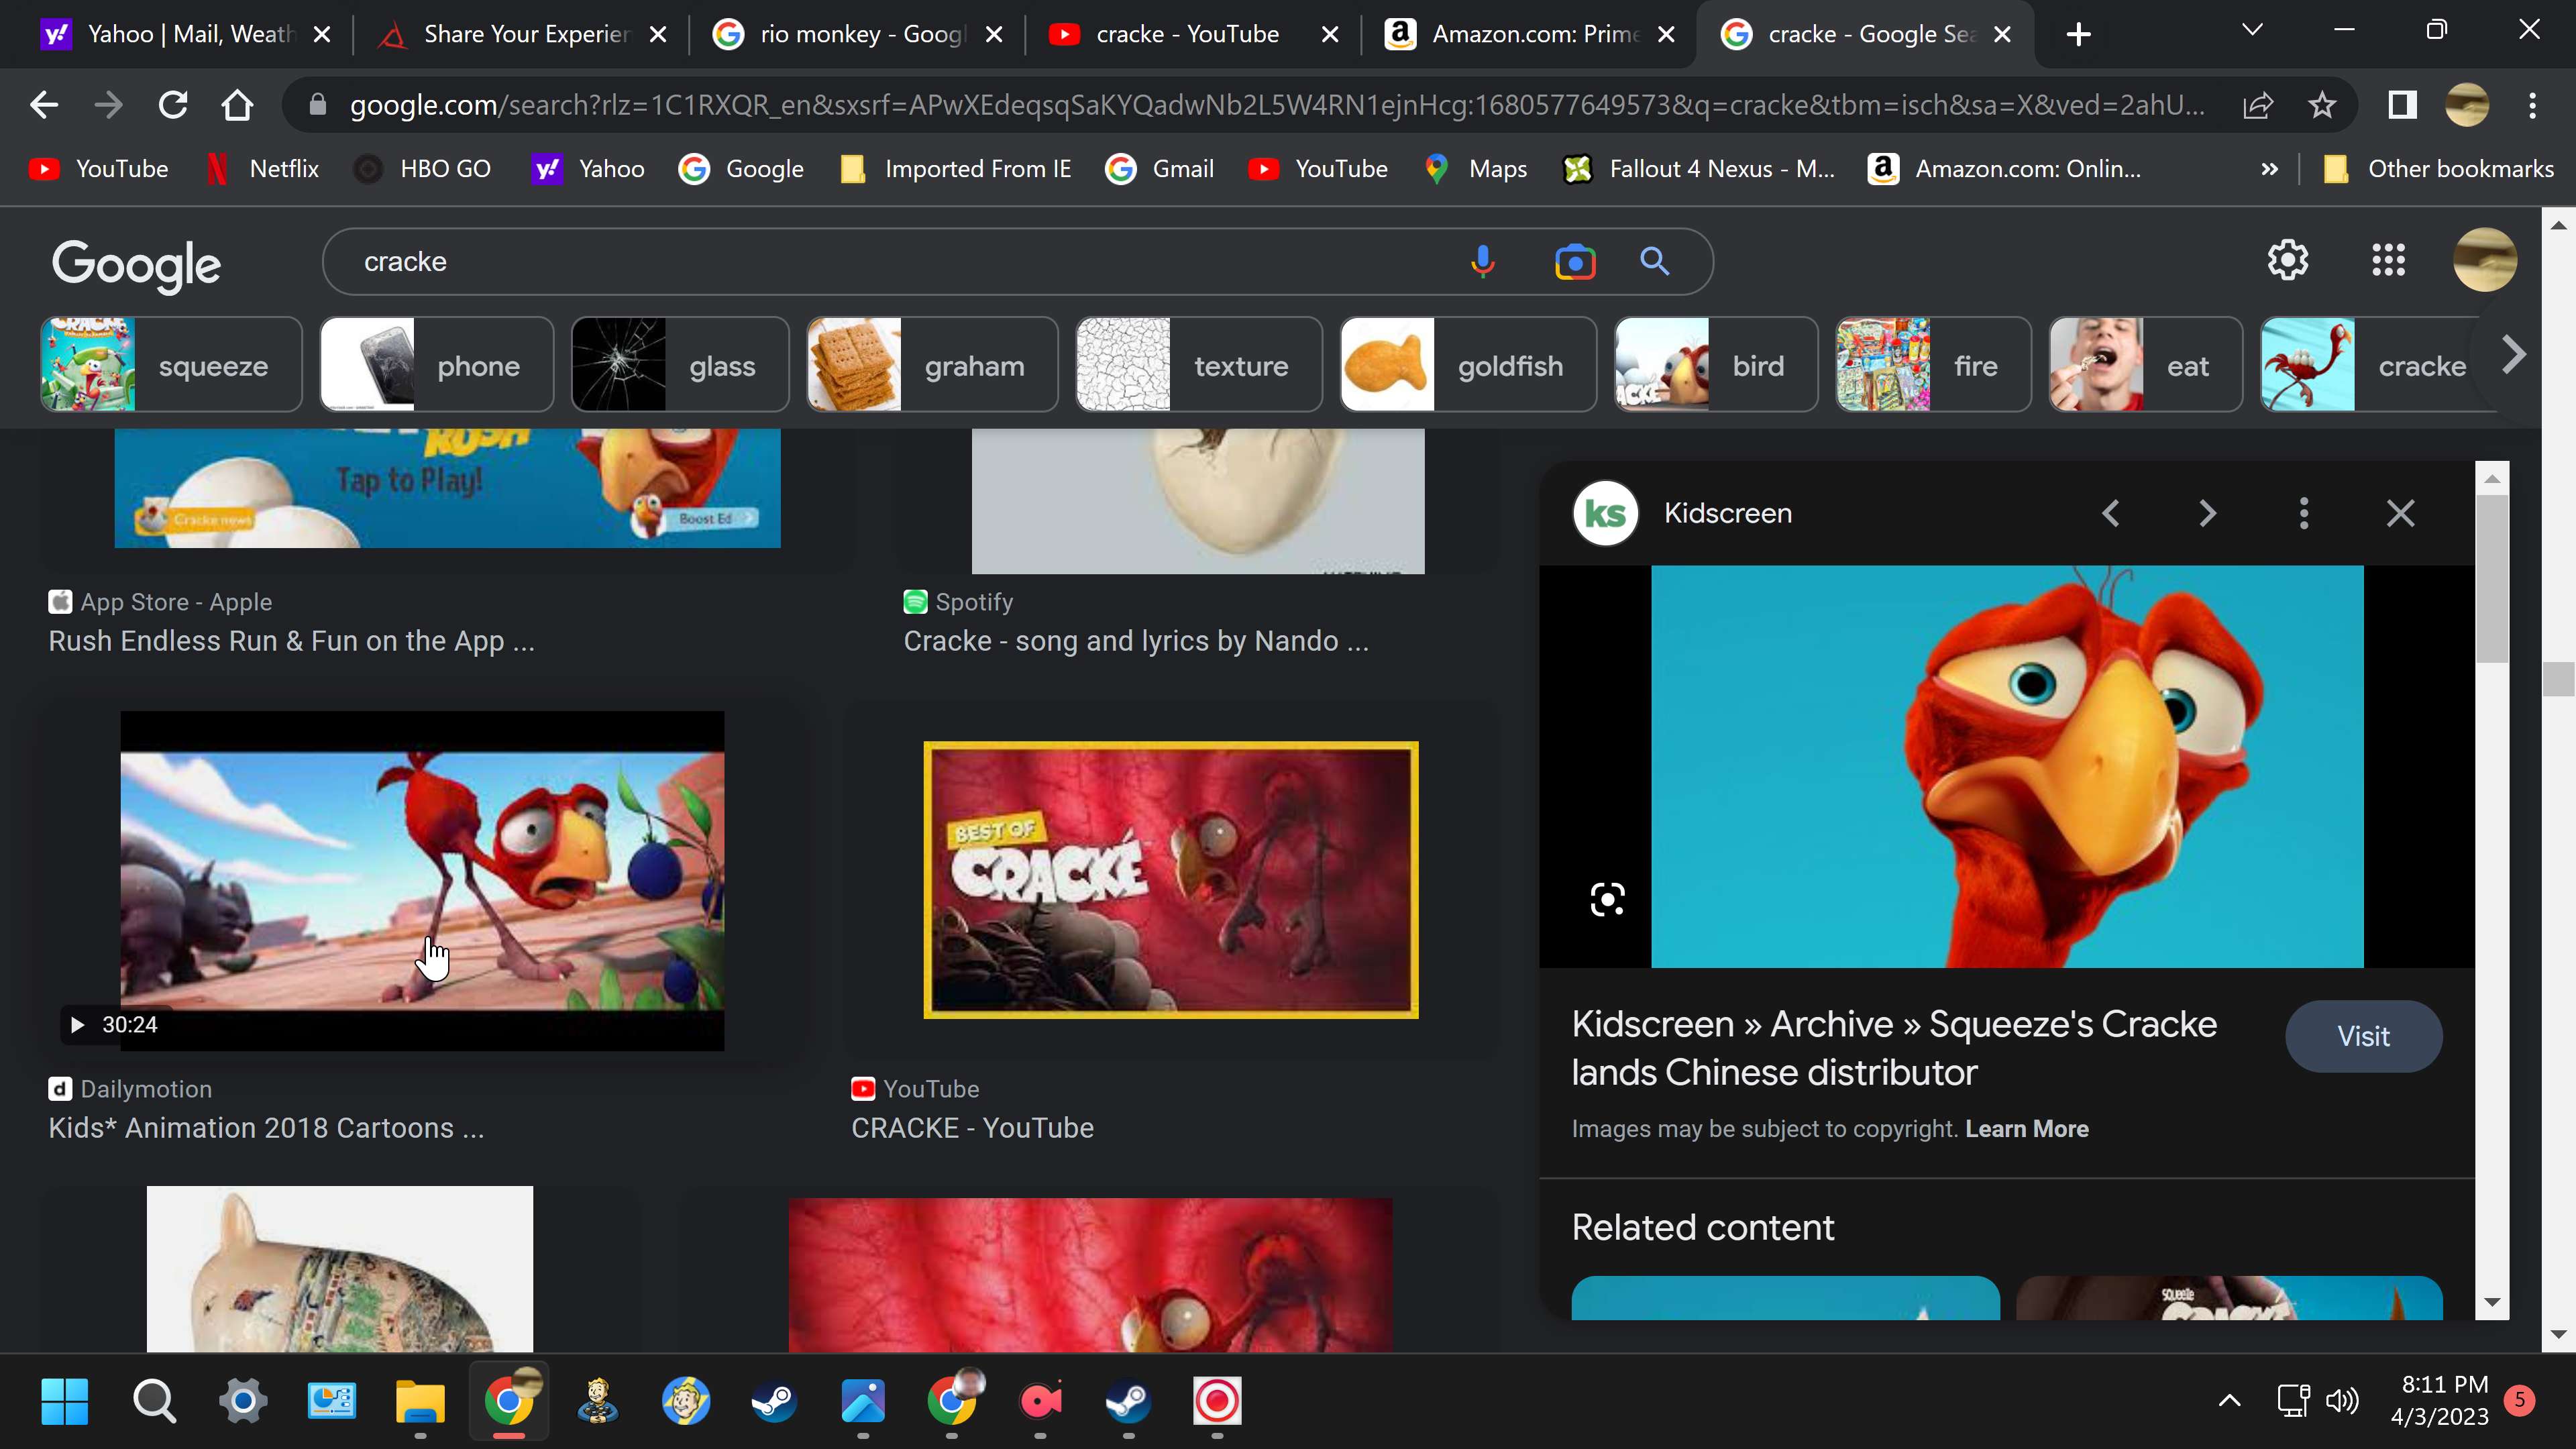Open the tab search dropdown arrow
This screenshot has height=1449, width=2576.
[2252, 30]
